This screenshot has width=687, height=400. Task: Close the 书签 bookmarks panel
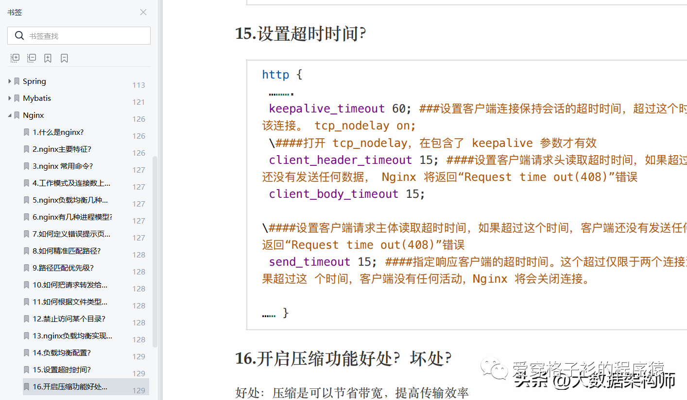coord(143,12)
